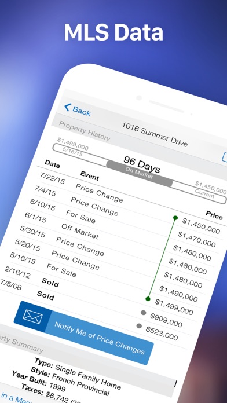This screenshot has height=403, width=227.
Task: Tap gray dot beside $523,000 sold price
Action: [x=139, y=326]
